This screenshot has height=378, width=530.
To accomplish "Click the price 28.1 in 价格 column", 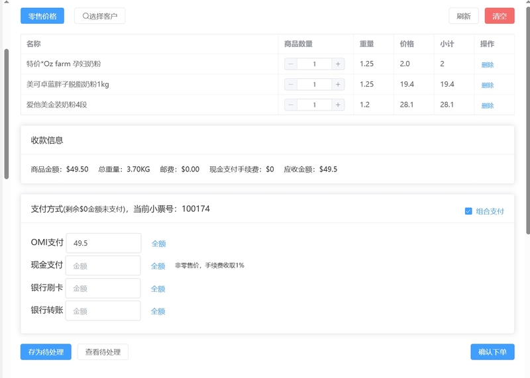I will pos(407,105).
